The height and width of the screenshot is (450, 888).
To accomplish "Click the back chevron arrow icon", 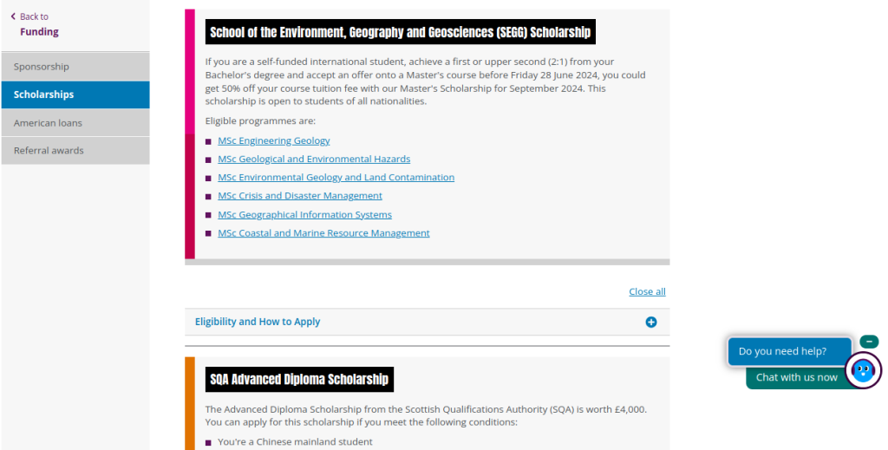I will (x=13, y=16).
